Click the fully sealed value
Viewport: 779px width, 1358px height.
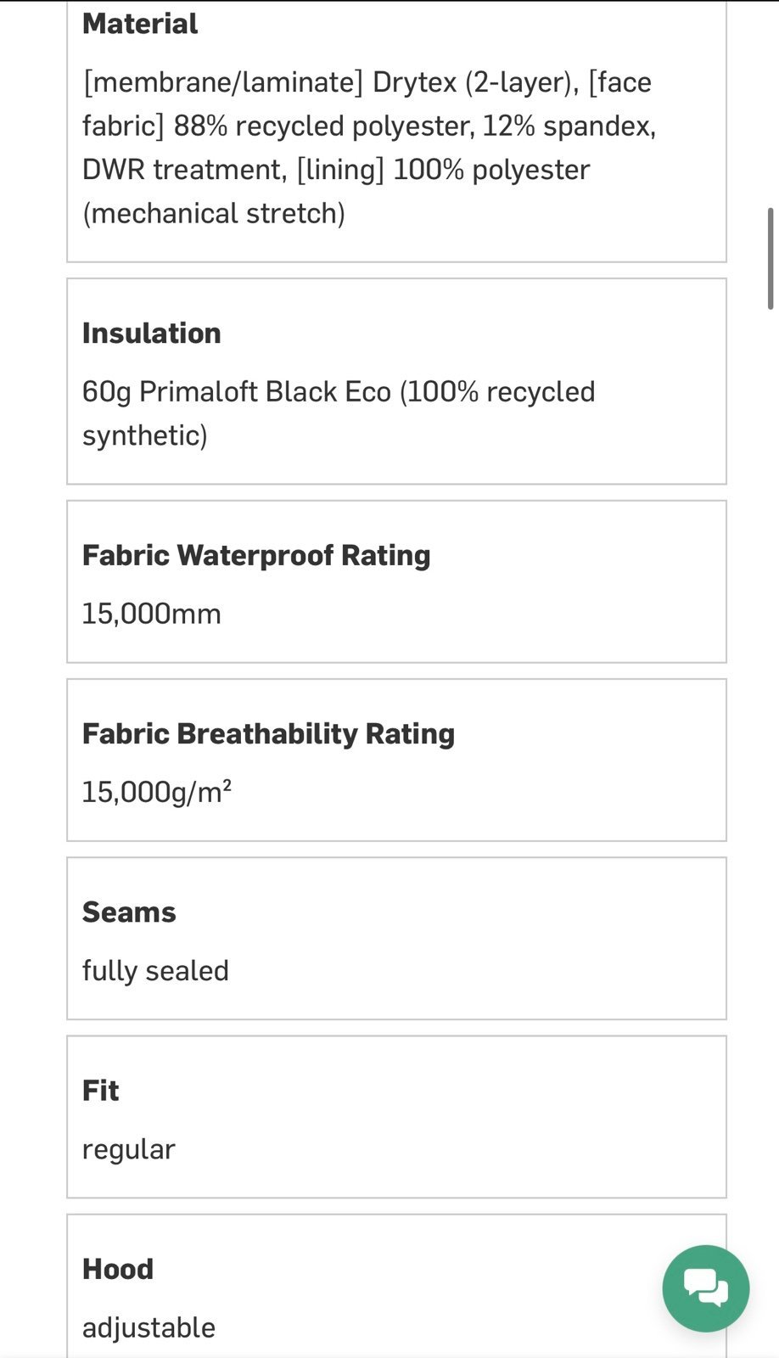click(x=155, y=970)
